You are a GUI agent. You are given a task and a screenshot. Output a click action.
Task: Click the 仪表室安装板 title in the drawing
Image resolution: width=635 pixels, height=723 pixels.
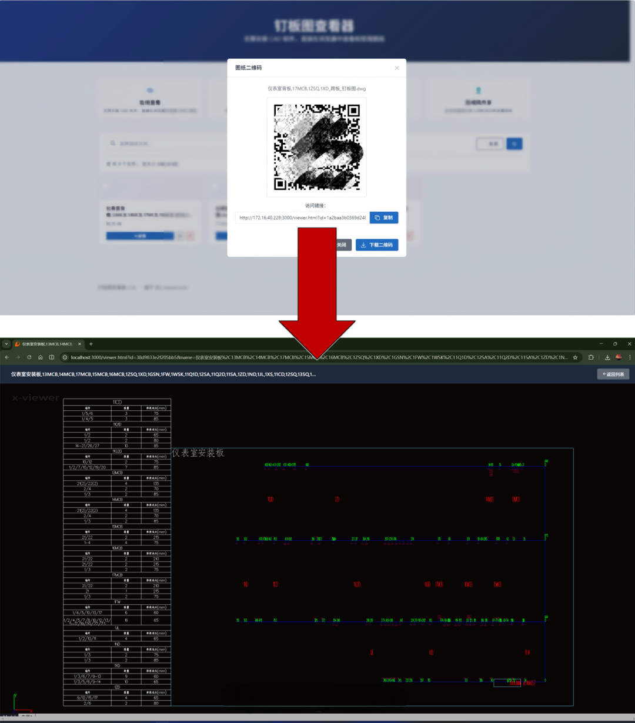pyautogui.click(x=198, y=453)
